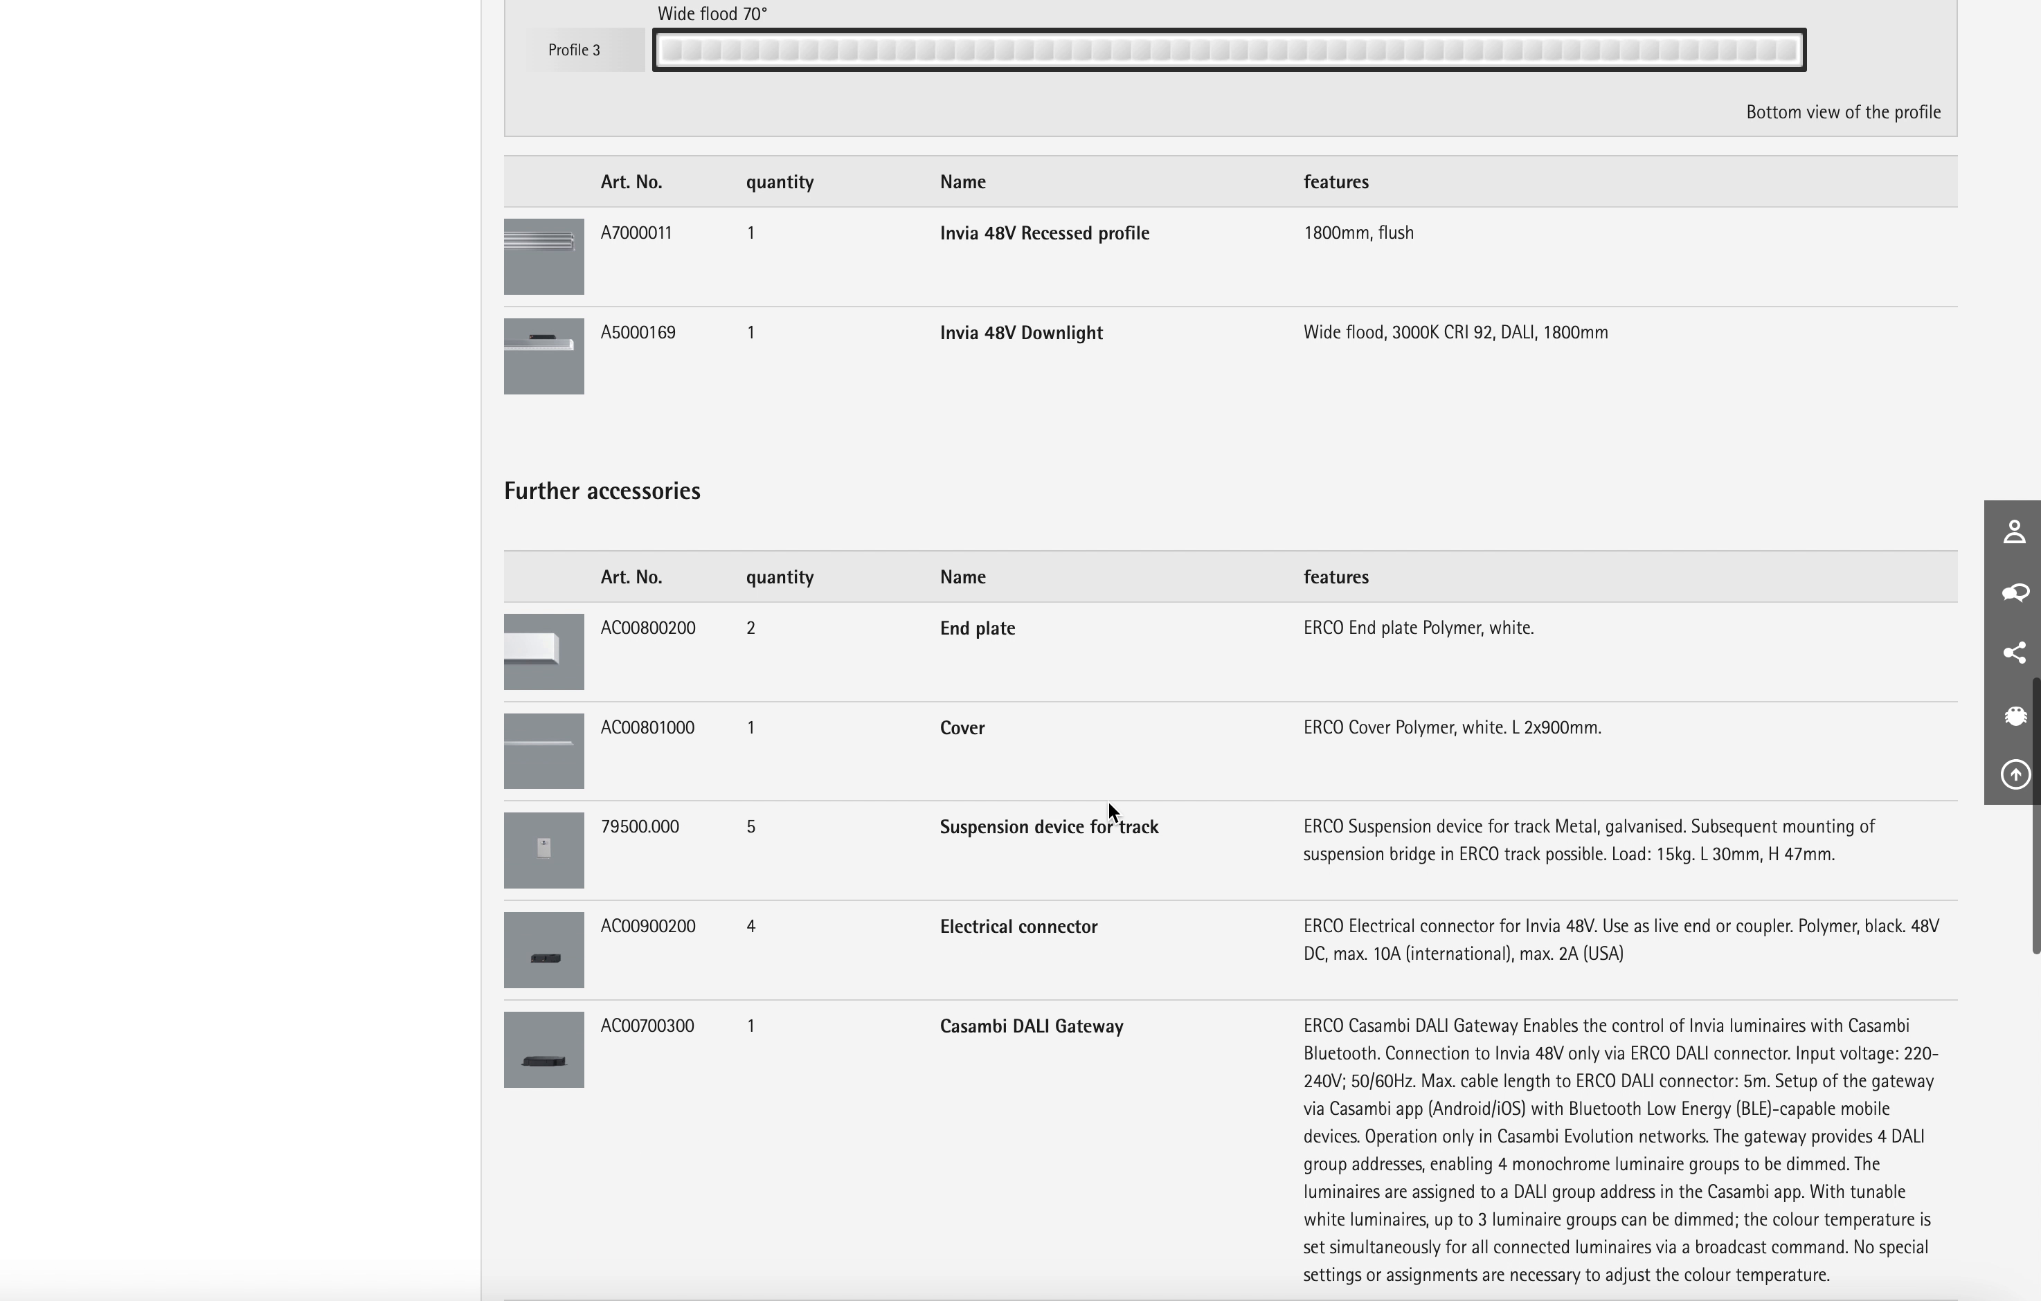This screenshot has width=2041, height=1301.
Task: Open the Invia 48V Downlight link
Action: [x=1020, y=333]
